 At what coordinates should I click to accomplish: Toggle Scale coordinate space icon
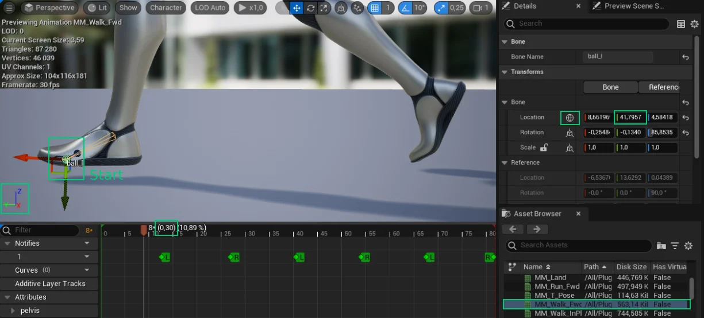coord(570,148)
